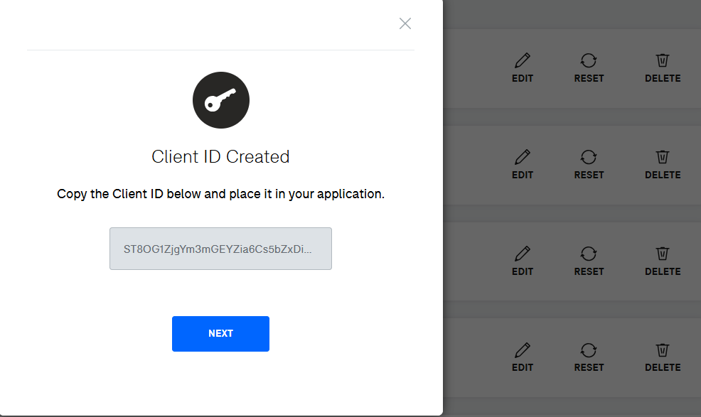This screenshot has width=701, height=417.
Task: Delete the first row using the trash icon
Action: (x=663, y=60)
